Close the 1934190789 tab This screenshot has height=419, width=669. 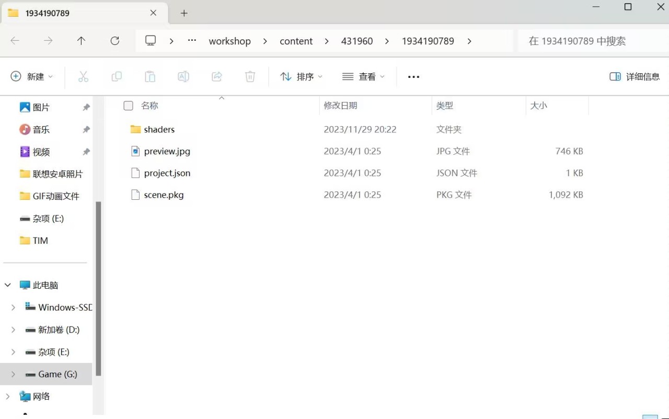[x=153, y=13]
